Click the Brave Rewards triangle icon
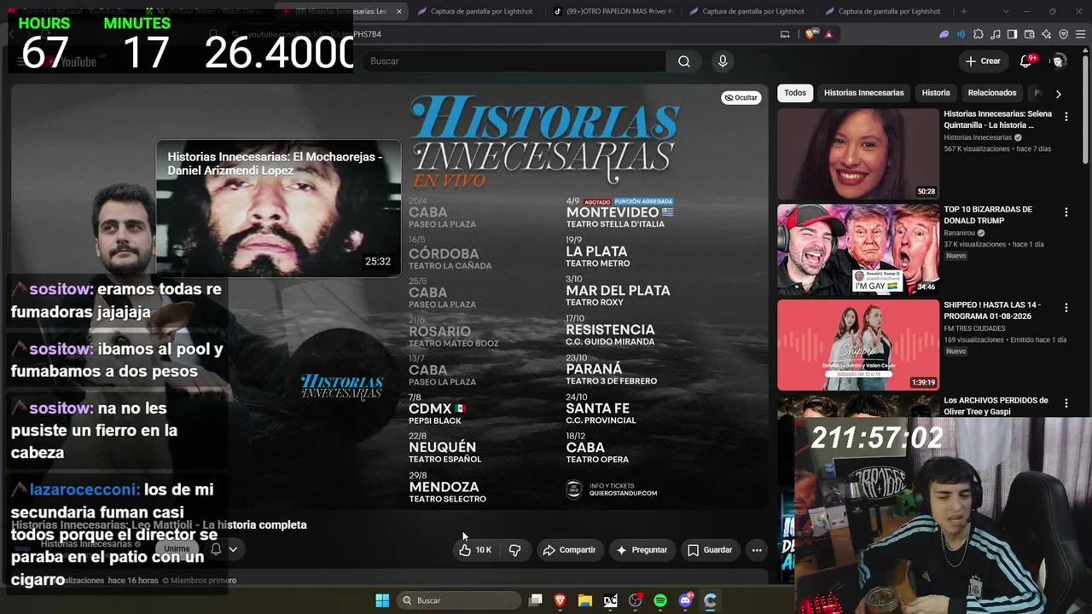This screenshot has width=1092, height=614. click(x=828, y=34)
